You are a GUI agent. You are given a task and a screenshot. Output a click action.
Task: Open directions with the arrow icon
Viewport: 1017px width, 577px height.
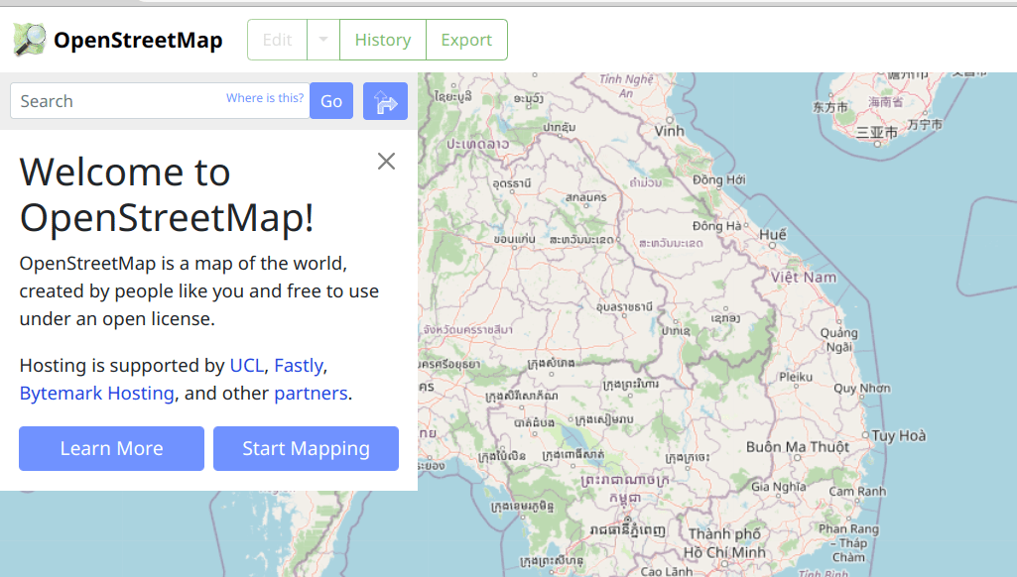(385, 101)
